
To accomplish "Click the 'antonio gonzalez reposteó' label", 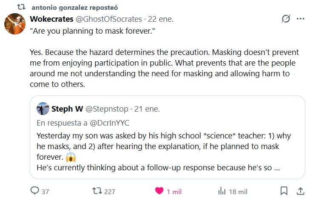I will pos(75,8).
